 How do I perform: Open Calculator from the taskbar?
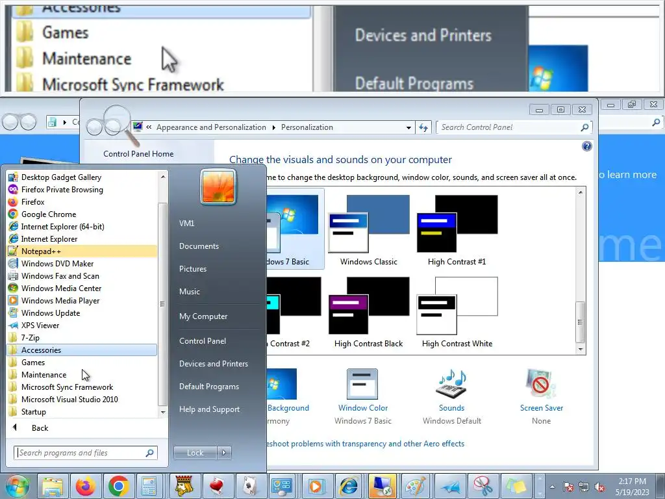pos(149,486)
